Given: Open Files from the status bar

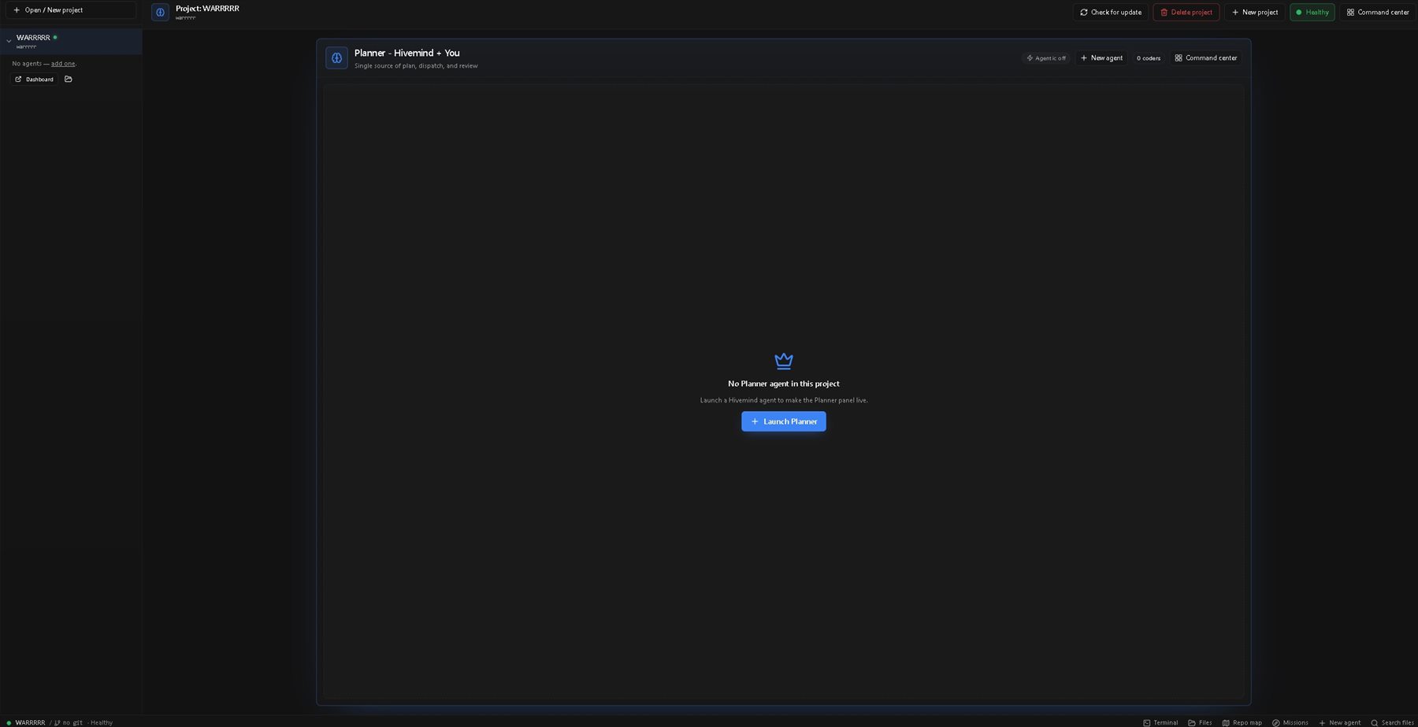Looking at the screenshot, I should click(x=1200, y=722).
